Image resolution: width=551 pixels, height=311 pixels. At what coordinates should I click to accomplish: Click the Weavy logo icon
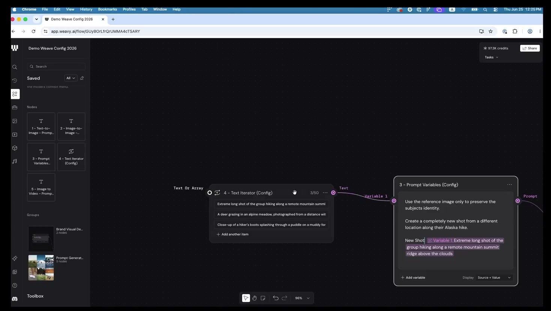click(15, 48)
